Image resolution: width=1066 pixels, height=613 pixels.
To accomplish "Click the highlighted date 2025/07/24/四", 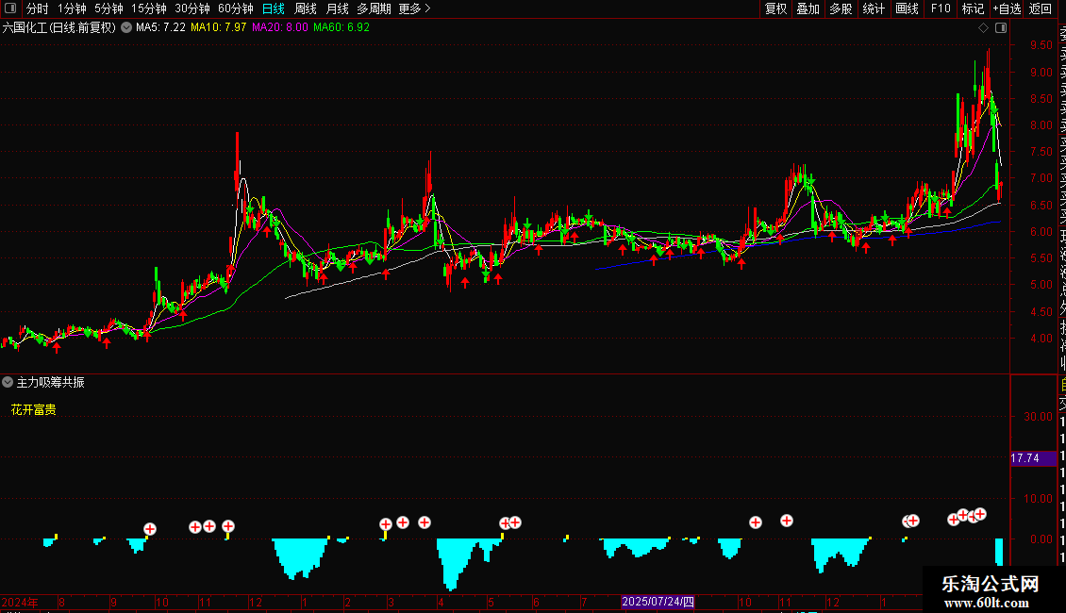I will [x=658, y=602].
